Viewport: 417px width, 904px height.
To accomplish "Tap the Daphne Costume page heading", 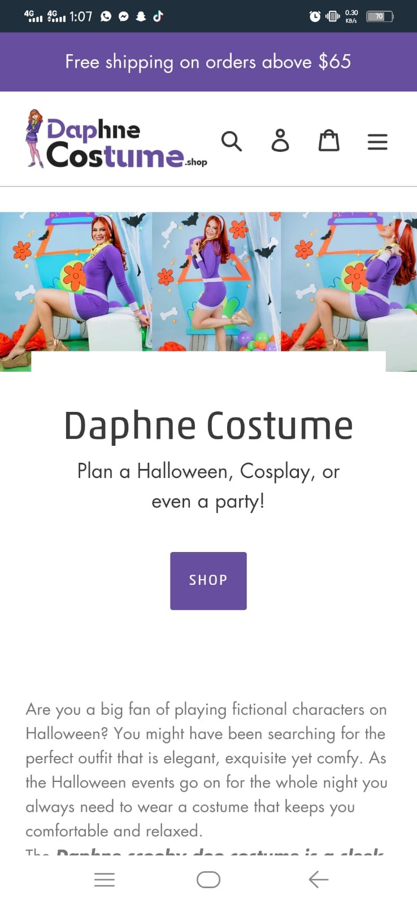I will coord(208,425).
